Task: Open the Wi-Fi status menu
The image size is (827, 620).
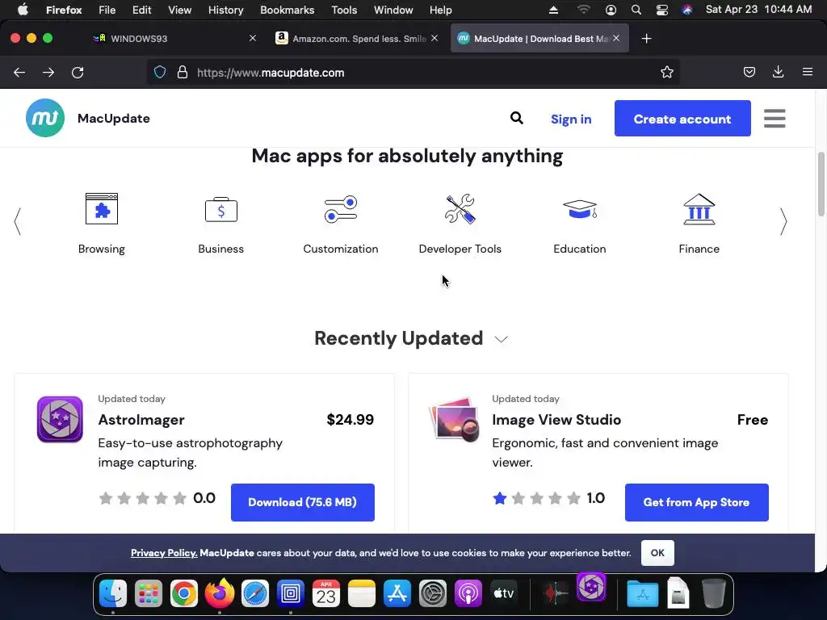Action: 583,10
